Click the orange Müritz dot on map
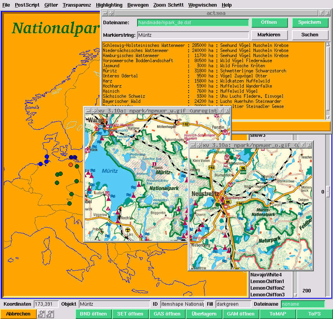The width and height of the screenshot is (333, 319). (x=71, y=165)
